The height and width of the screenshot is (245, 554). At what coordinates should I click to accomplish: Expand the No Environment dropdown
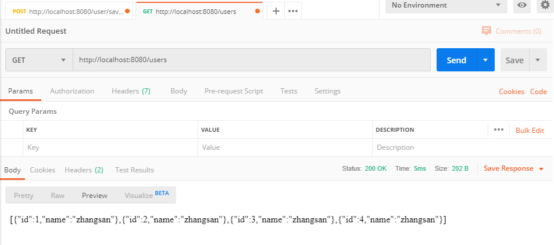[445, 5]
